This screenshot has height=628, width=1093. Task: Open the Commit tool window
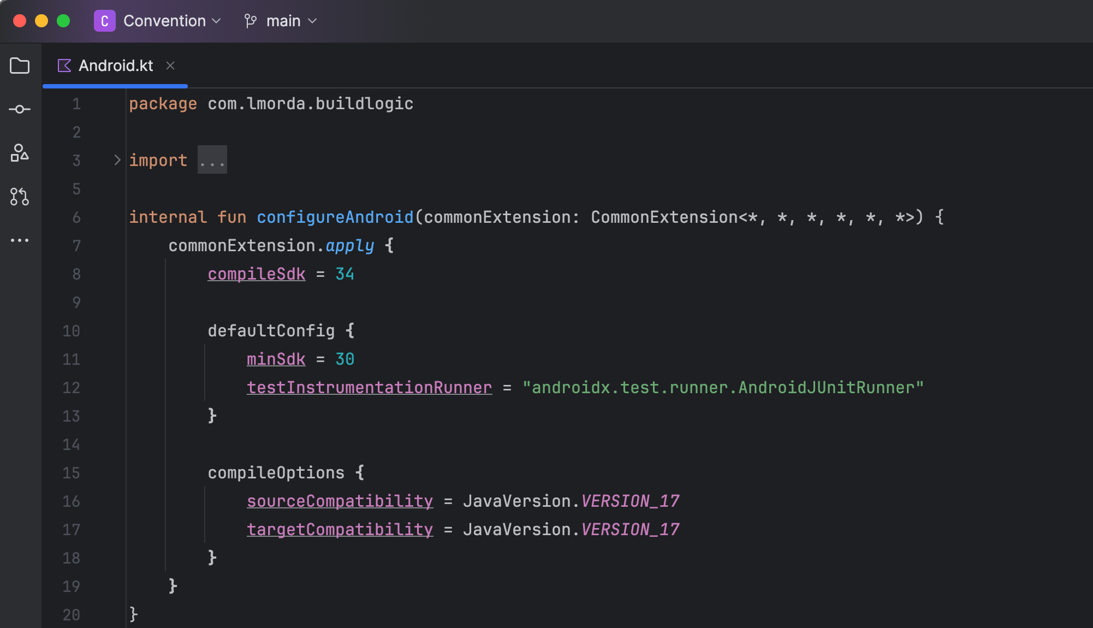point(20,110)
